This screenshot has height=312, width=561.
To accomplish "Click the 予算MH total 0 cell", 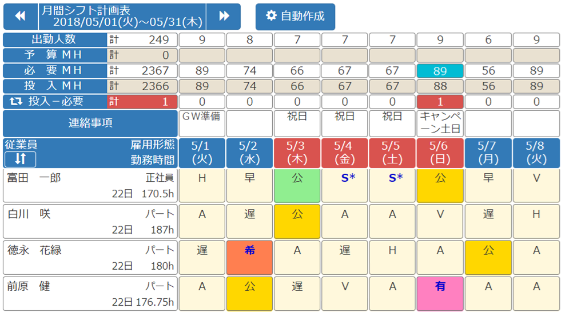I will coord(142,55).
